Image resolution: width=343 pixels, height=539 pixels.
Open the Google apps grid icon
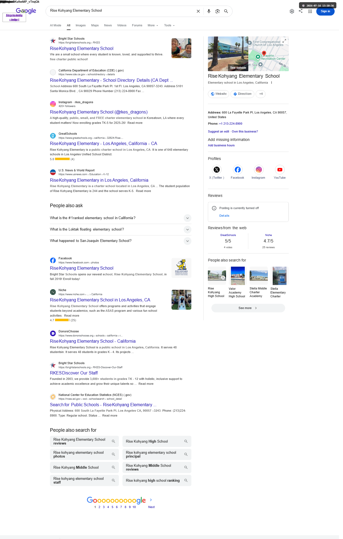tap(310, 11)
